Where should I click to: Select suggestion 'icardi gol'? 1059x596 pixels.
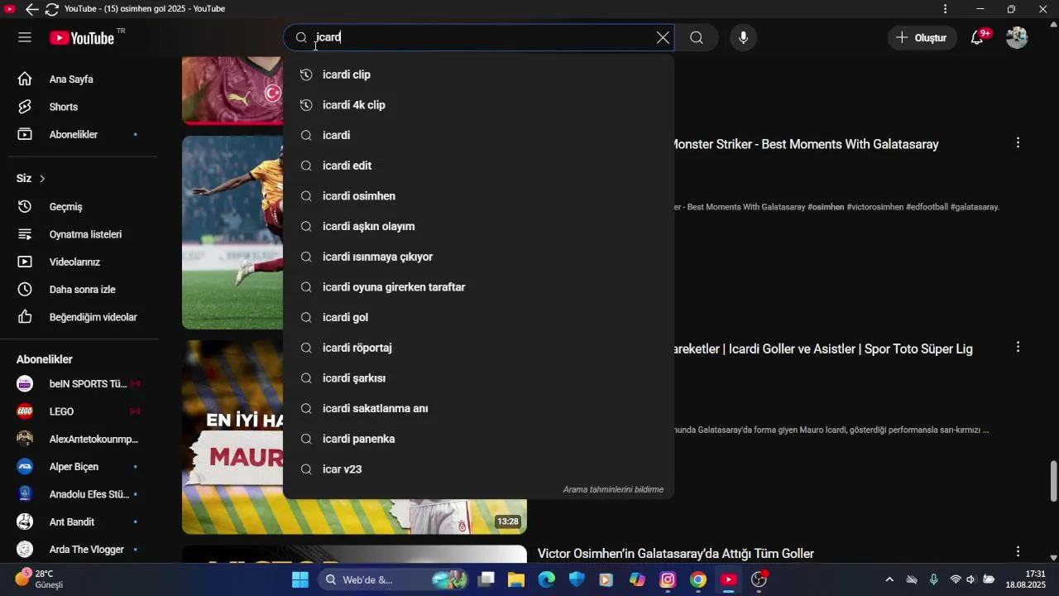point(478,317)
